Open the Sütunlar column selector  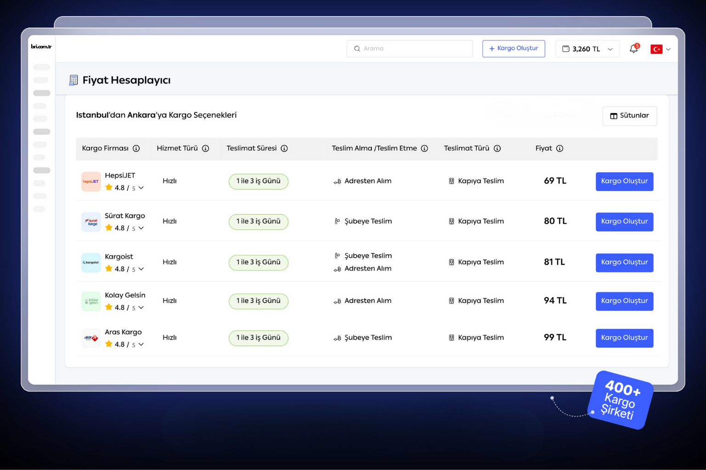[629, 116]
